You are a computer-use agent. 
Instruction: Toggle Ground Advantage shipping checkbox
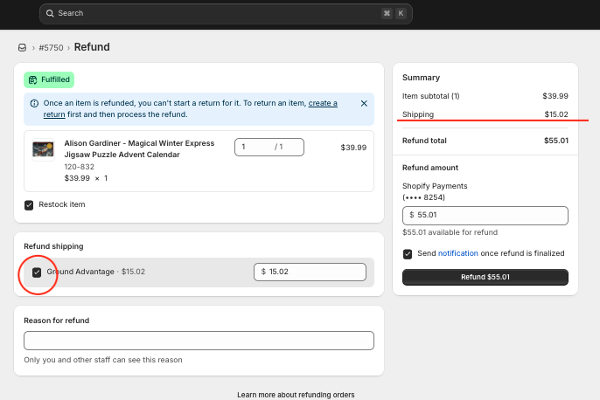[x=37, y=272]
